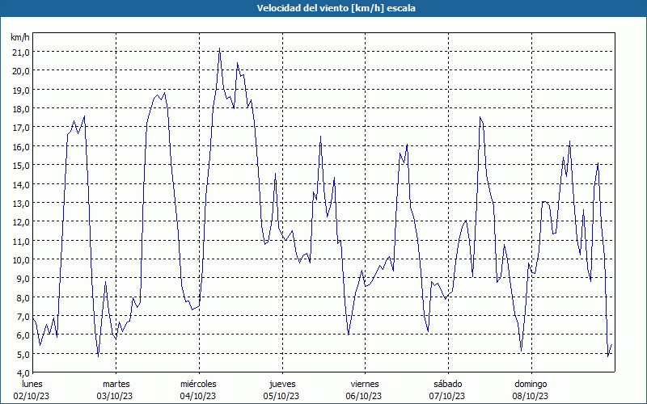Click the 21,0 y-axis value

pos(21,52)
